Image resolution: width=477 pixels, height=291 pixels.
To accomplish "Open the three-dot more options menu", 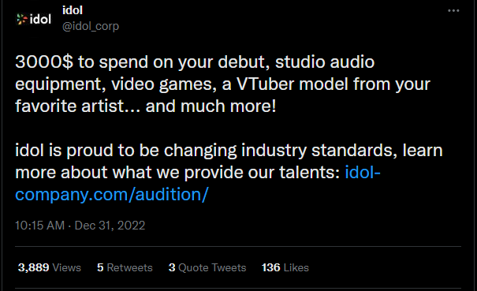I will click(x=453, y=11).
